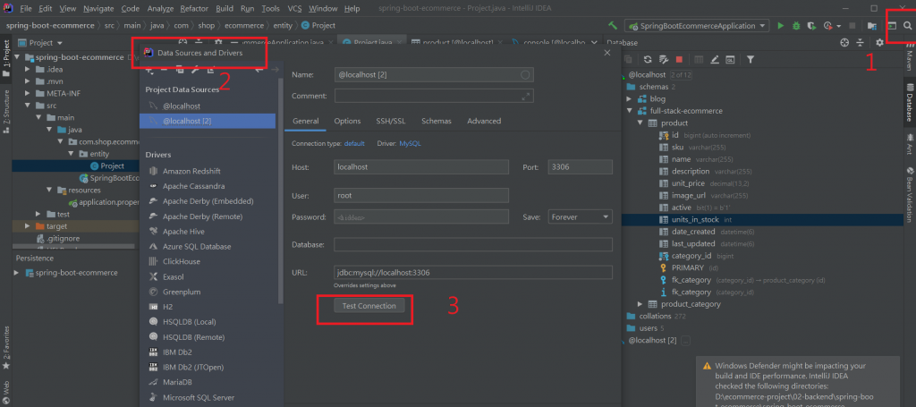Toggle 1: Project tool window stripe

[6, 58]
